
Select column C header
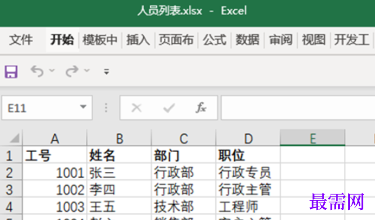(184, 138)
